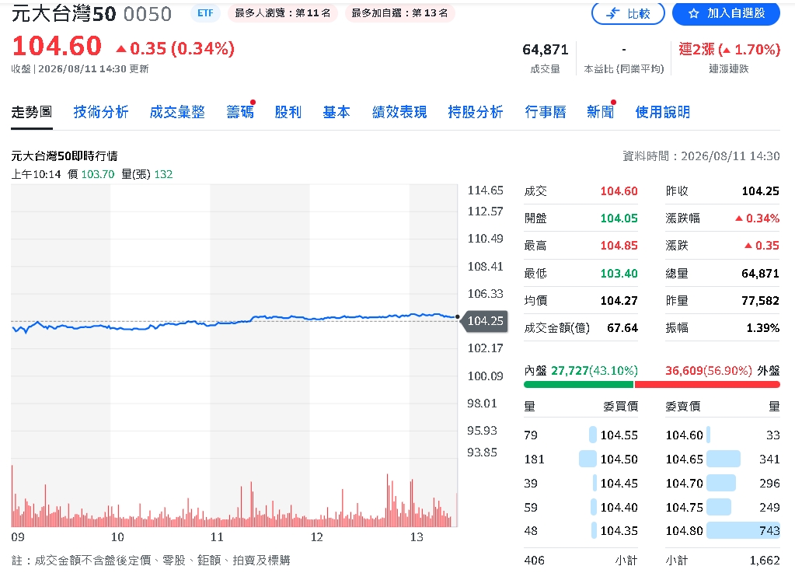Click the 本益比 (同業平均) label

point(623,69)
